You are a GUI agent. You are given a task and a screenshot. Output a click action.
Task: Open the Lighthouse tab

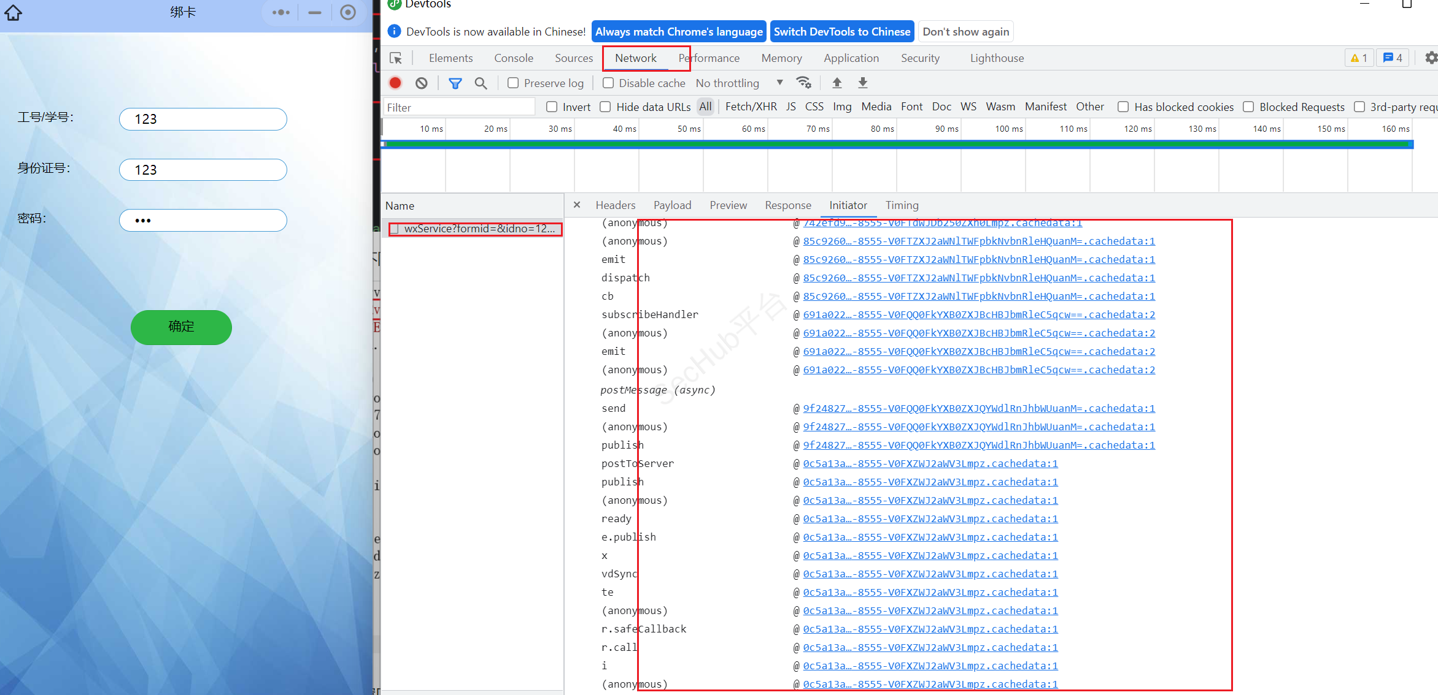[997, 58]
